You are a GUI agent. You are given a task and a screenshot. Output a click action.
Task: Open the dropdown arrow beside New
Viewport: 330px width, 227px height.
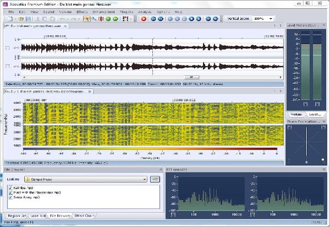coord(15,19)
